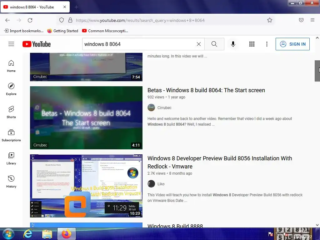Click the page vertical scrollbar thumb

click(x=317, y=71)
